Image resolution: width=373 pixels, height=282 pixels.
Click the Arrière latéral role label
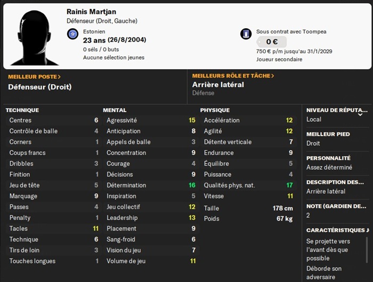[x=218, y=85]
